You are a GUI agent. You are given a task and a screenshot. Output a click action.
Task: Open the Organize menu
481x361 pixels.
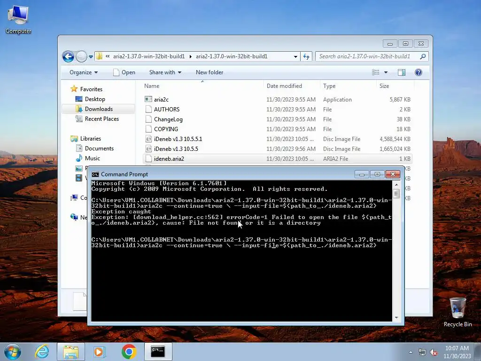coord(84,72)
